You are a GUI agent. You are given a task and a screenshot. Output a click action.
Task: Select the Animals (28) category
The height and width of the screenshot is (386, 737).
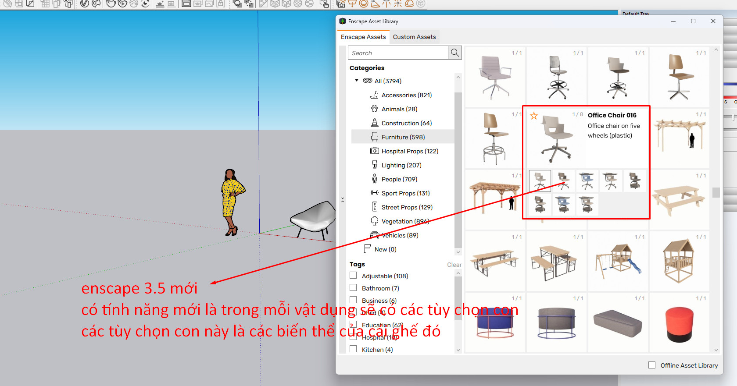click(x=403, y=109)
